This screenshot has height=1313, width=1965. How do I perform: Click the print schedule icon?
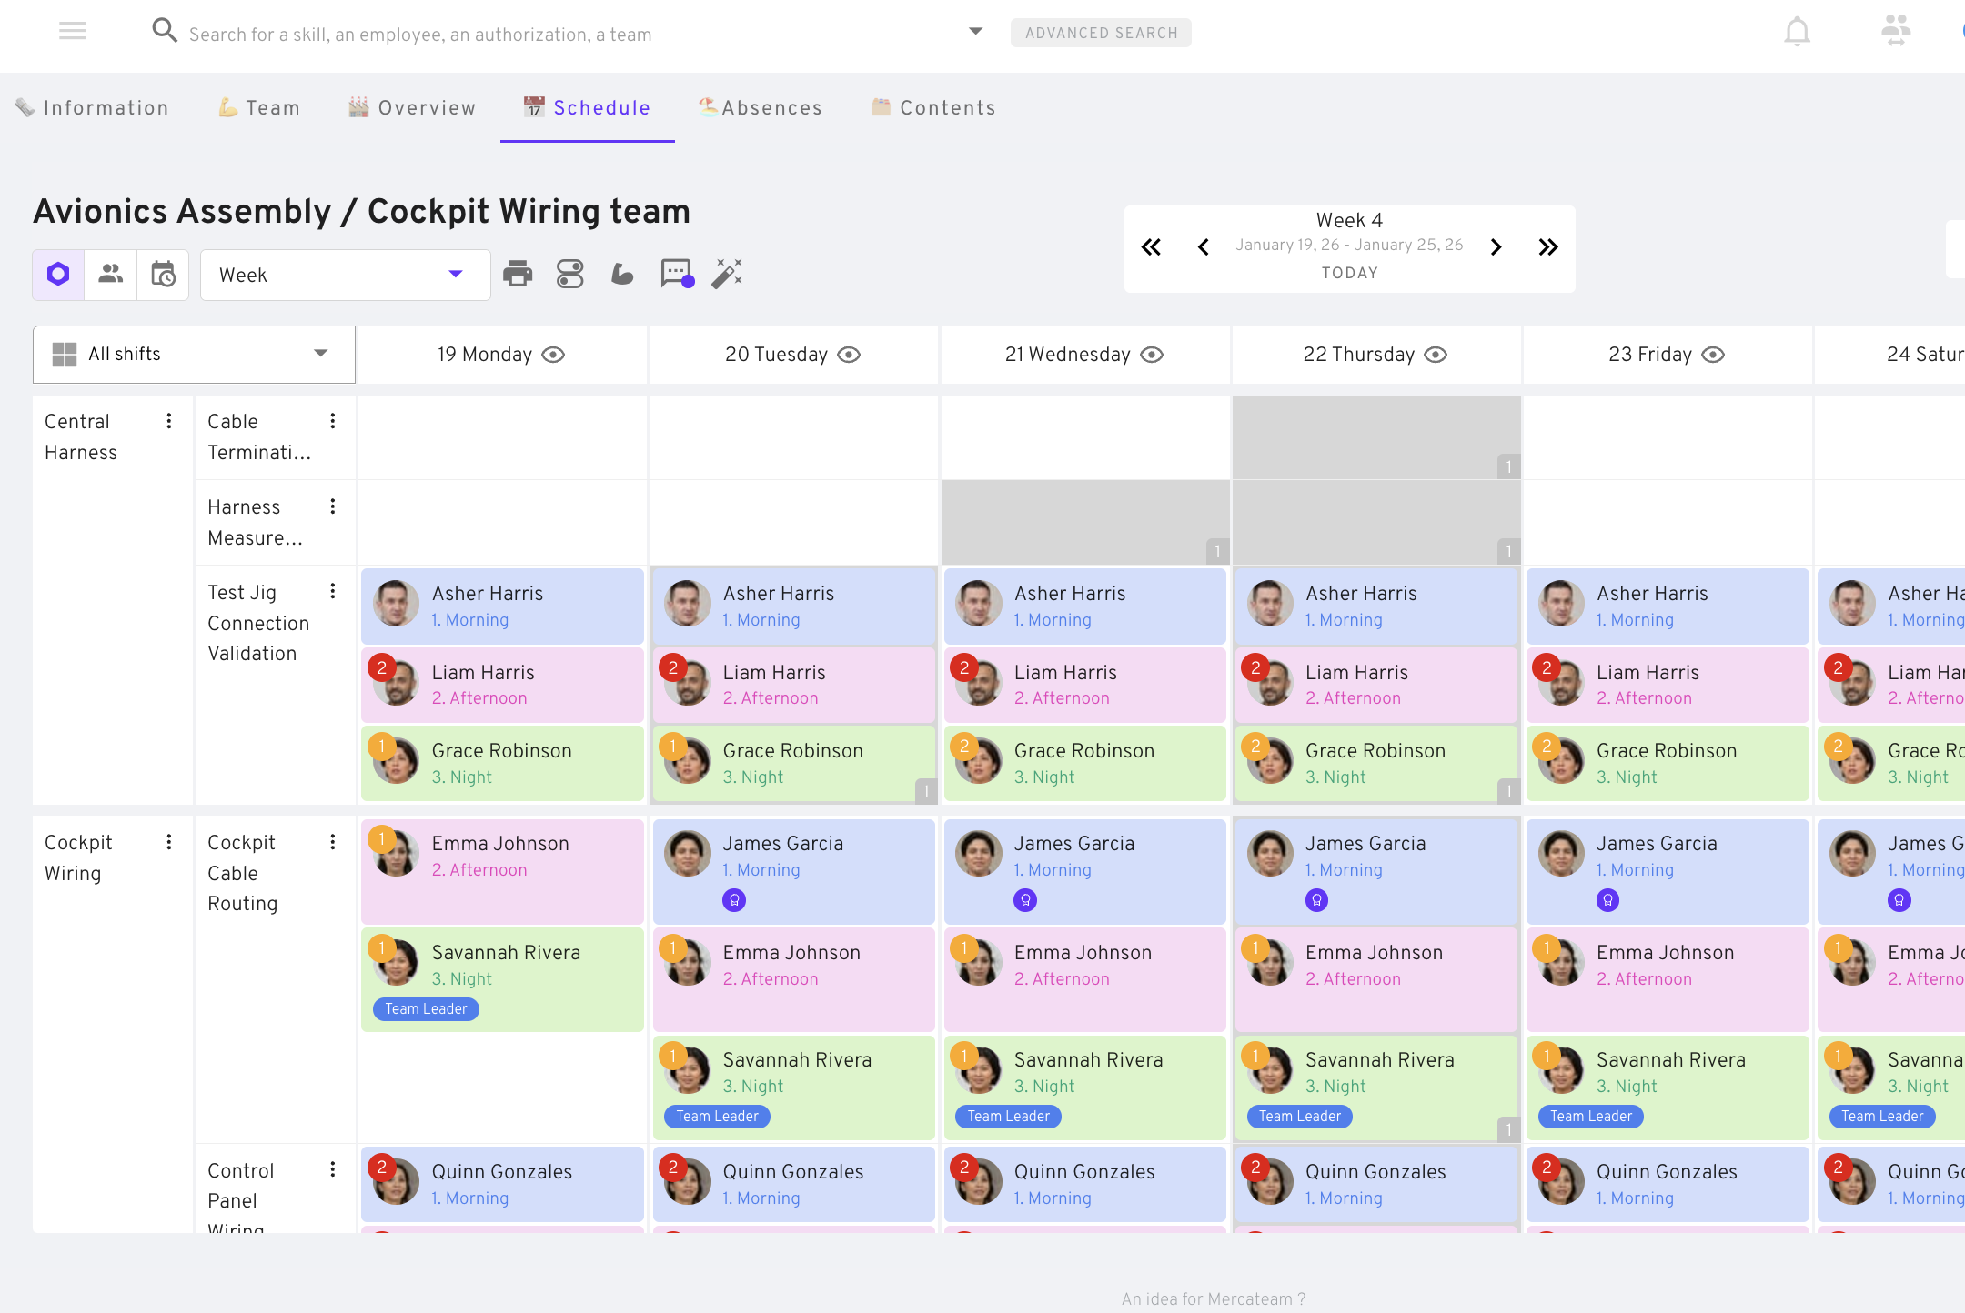[x=518, y=274]
